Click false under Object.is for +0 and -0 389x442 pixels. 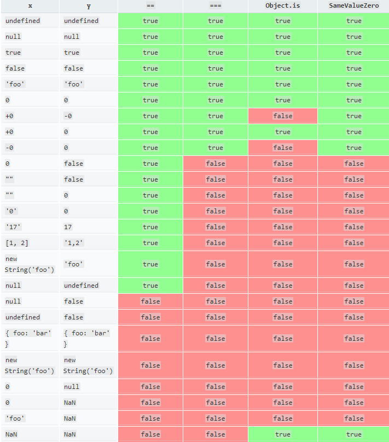[x=283, y=116]
